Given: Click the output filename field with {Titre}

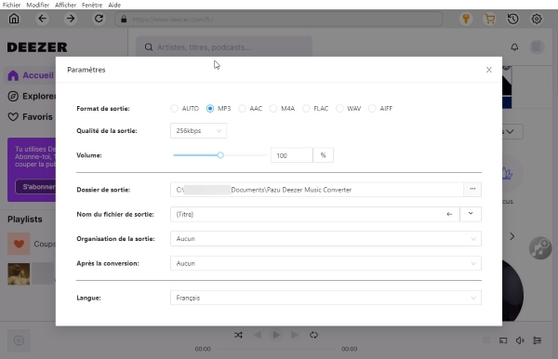Looking at the screenshot, I should point(315,214).
